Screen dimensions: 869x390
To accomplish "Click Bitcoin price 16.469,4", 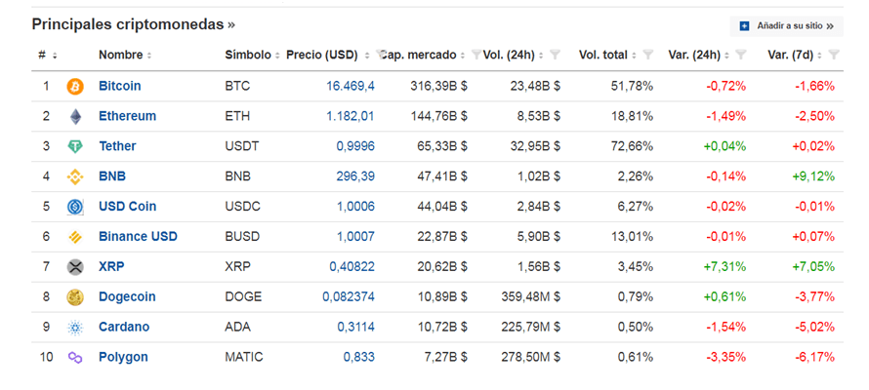I will [x=351, y=87].
